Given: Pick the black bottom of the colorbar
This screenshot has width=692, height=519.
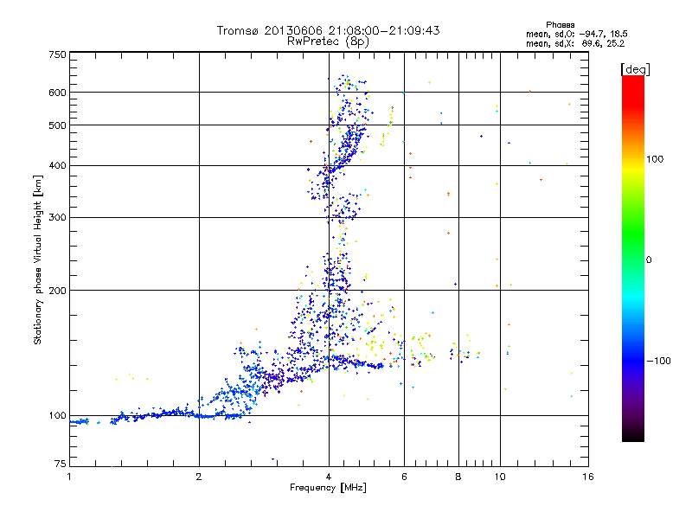Looking at the screenshot, I should tap(633, 435).
